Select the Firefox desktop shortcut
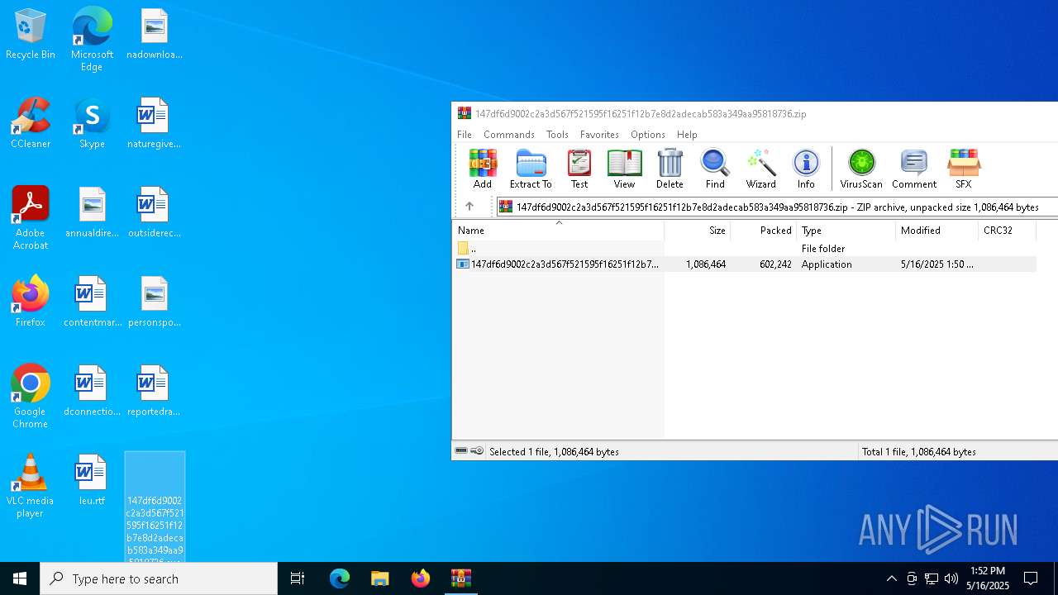 pyautogui.click(x=31, y=302)
